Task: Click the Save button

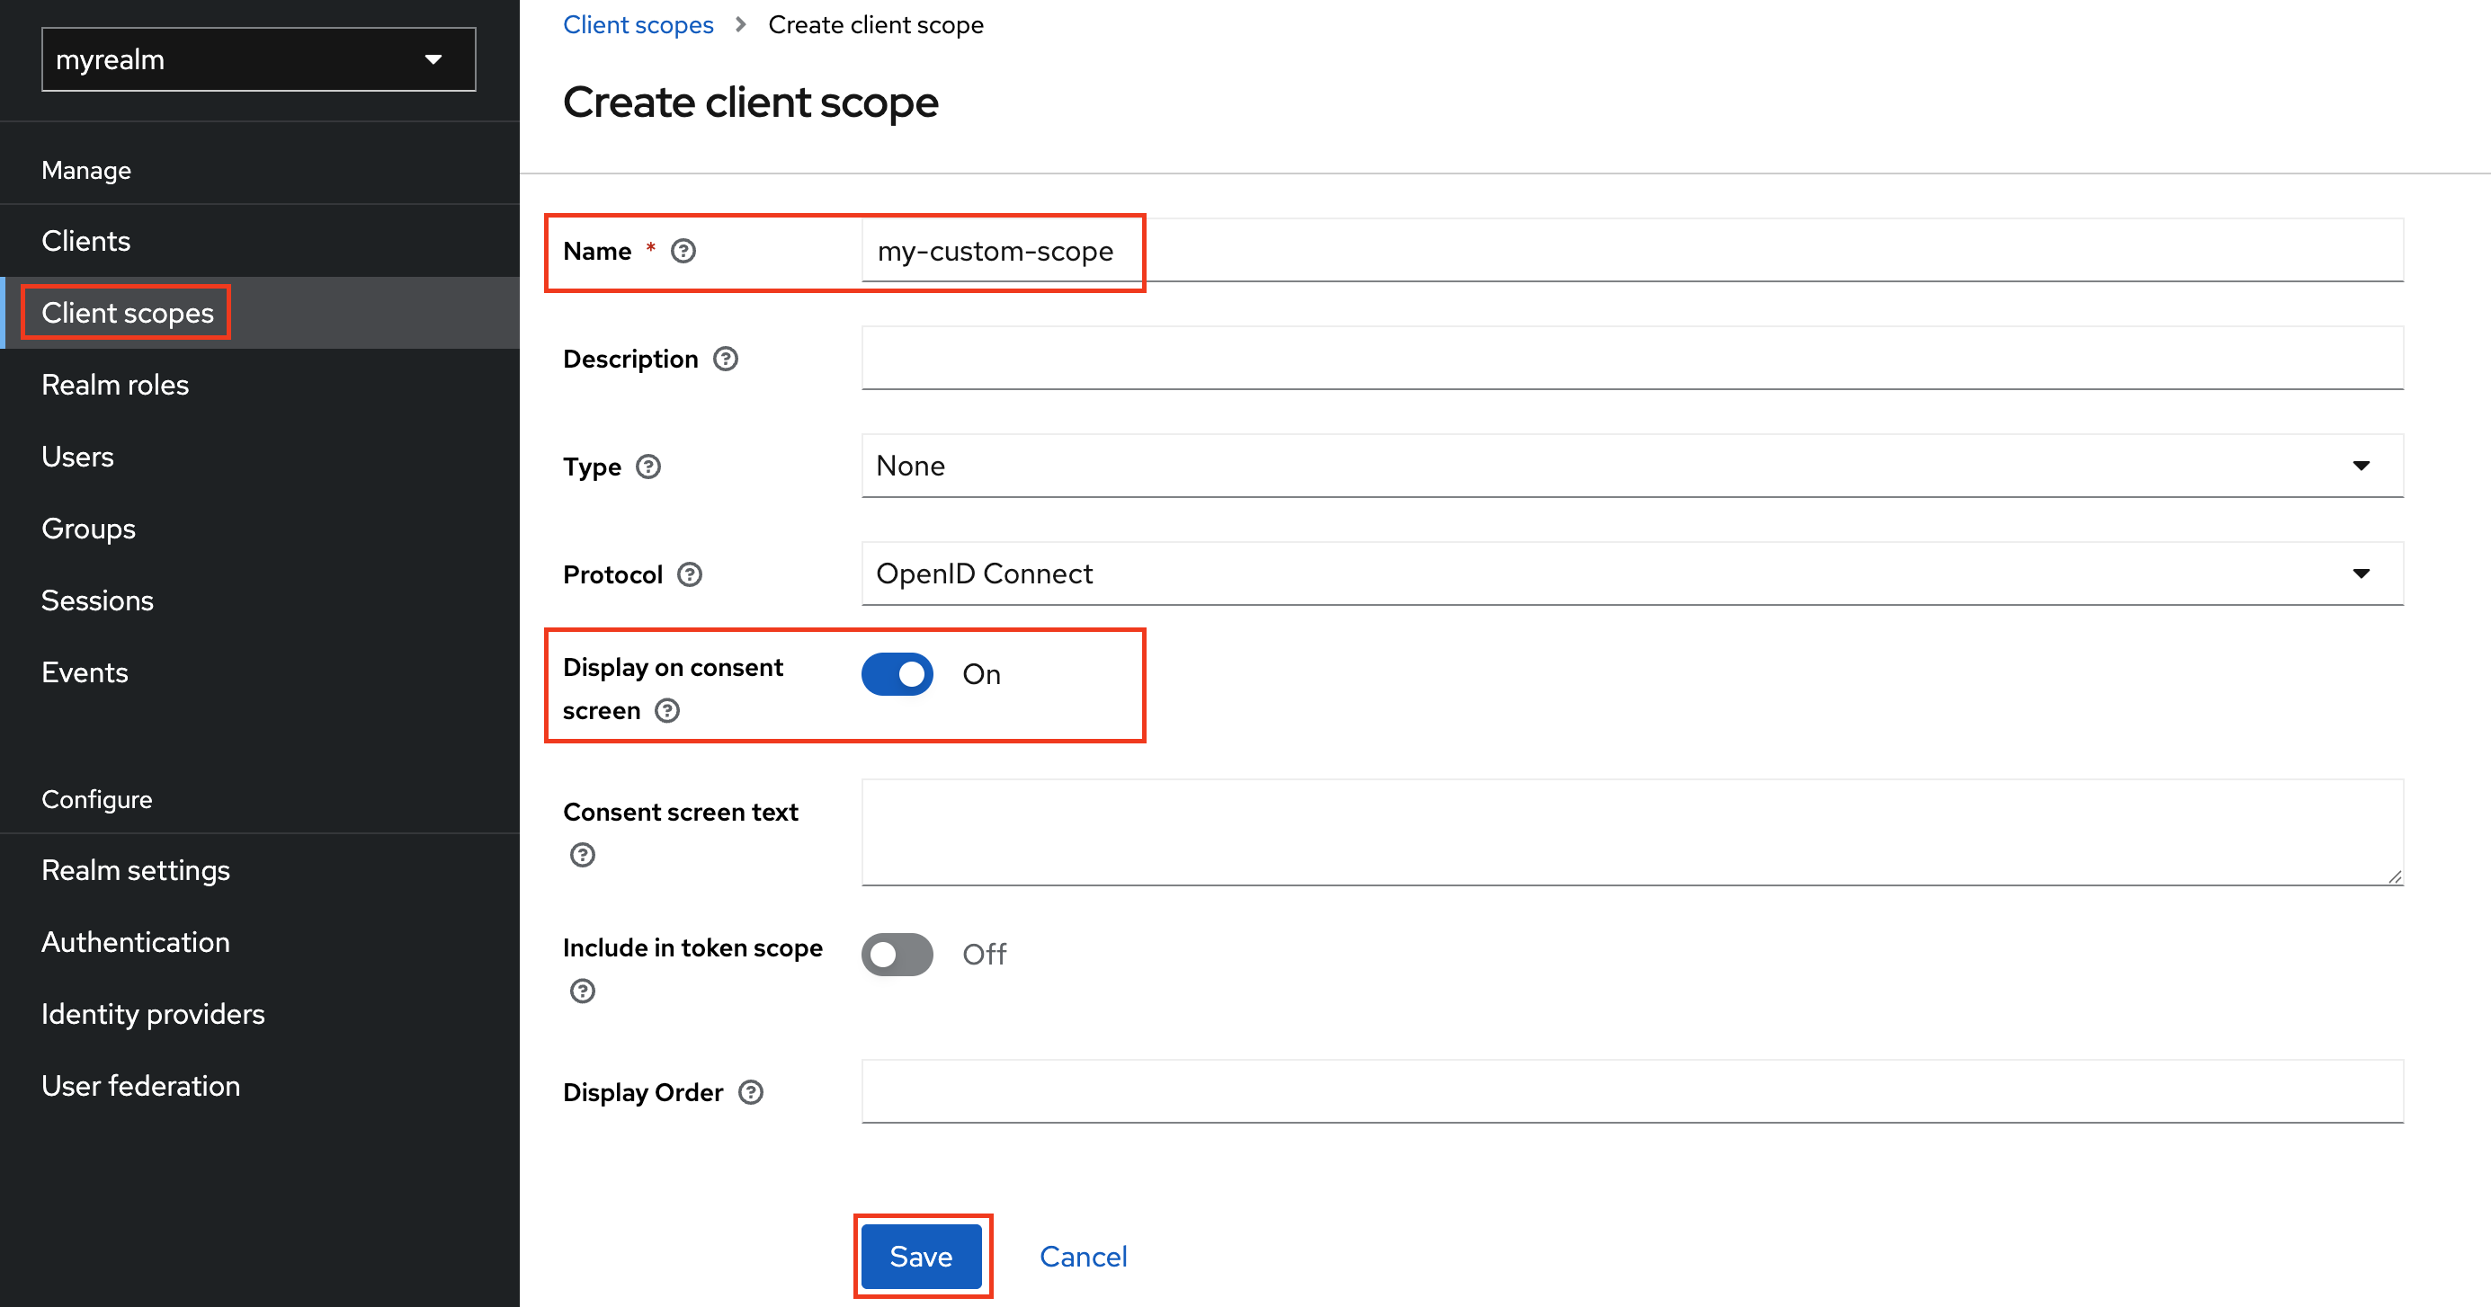Action: click(921, 1257)
